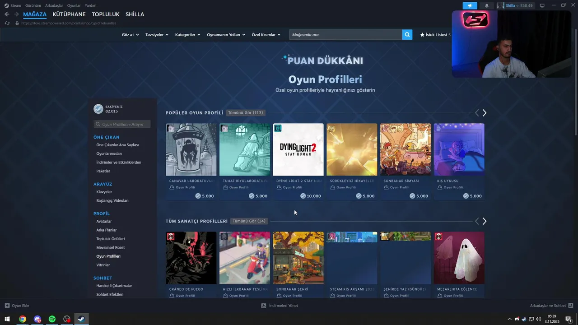Open the Avatarlar sidebar link
578x325 pixels.
104,221
